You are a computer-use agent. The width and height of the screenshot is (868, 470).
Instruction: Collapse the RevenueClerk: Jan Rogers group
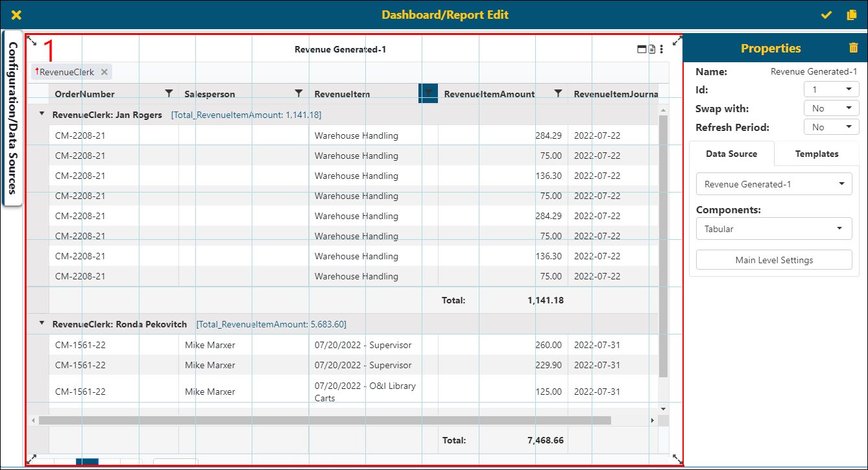coord(42,114)
